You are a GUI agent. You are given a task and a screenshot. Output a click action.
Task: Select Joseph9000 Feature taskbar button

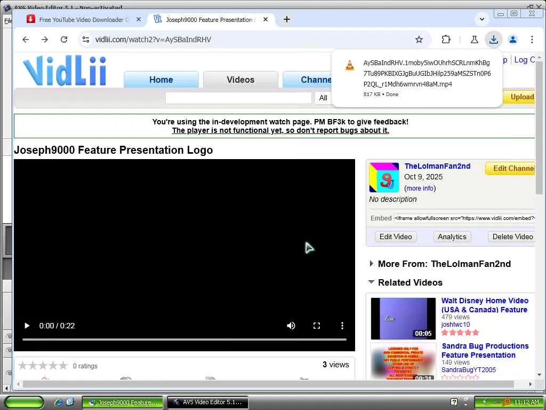(x=123, y=403)
